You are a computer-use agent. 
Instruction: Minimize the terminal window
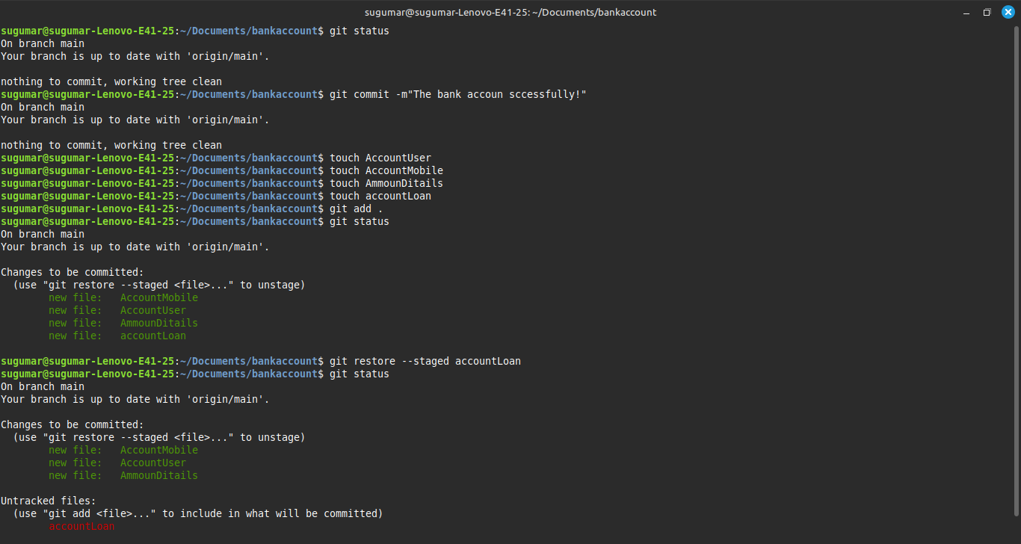966,12
